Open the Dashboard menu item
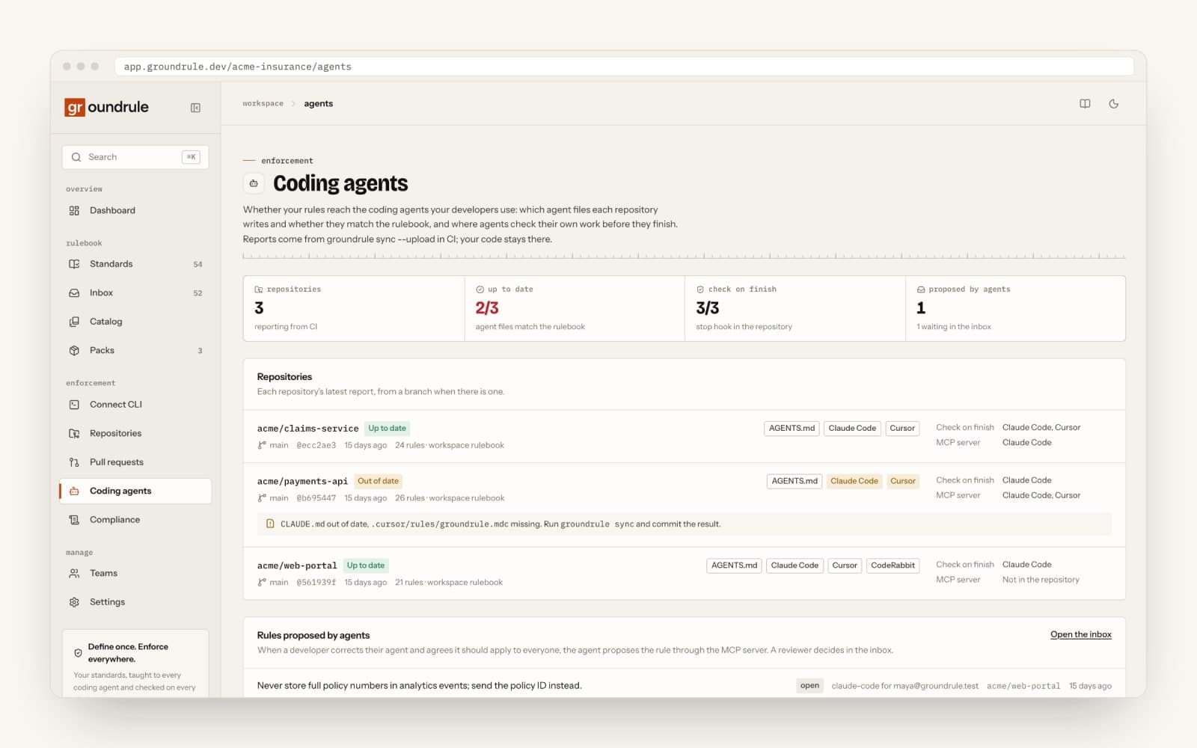The width and height of the screenshot is (1197, 748). point(135,211)
